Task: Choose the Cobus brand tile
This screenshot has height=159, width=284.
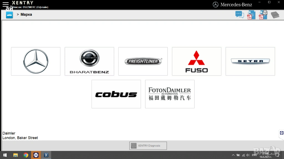Action: click(x=116, y=94)
